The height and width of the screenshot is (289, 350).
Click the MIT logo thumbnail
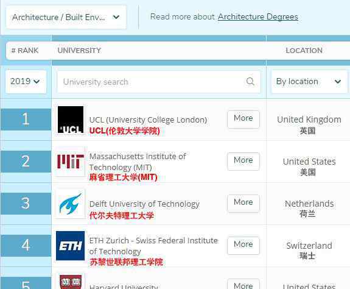pos(71,162)
